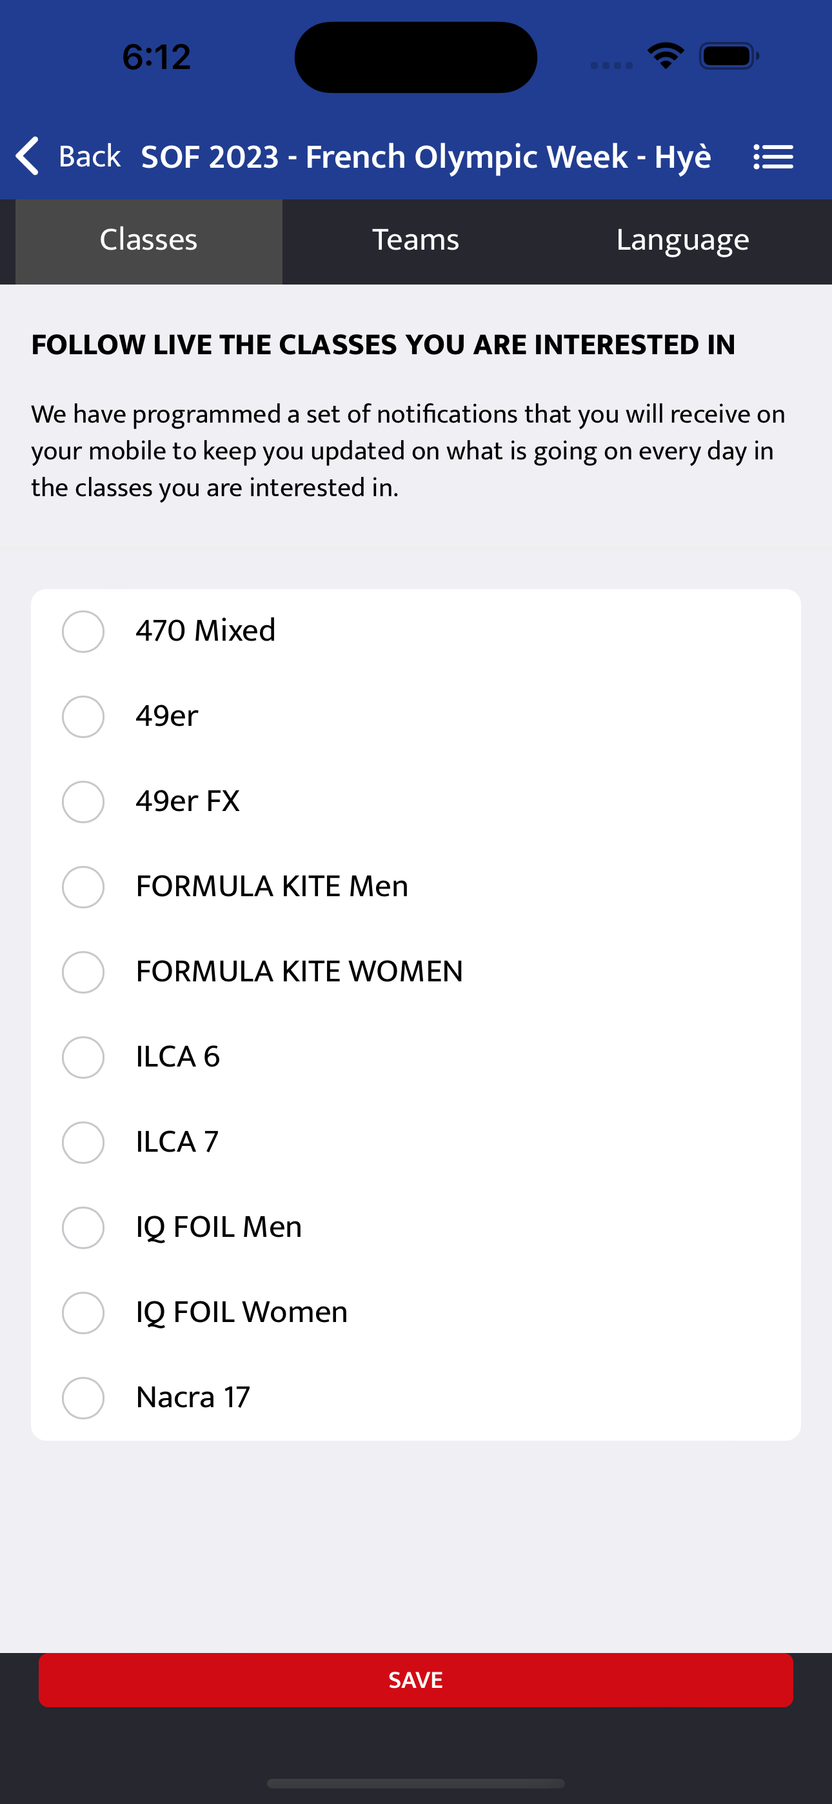Tap the Wi-Fi status icon
This screenshot has width=832, height=1804.
(x=666, y=56)
